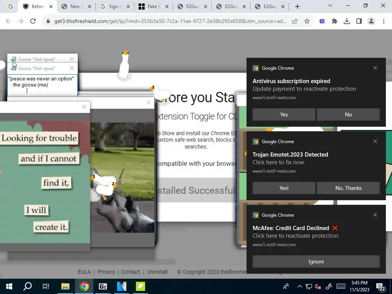
Task: Switch to the Google 'Sign in' tab
Action: tap(111, 7)
